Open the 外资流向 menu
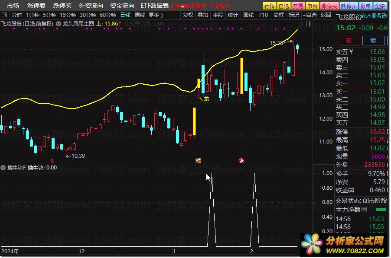Screen dimensions: 391x258 pyautogui.click(x=91, y=6)
